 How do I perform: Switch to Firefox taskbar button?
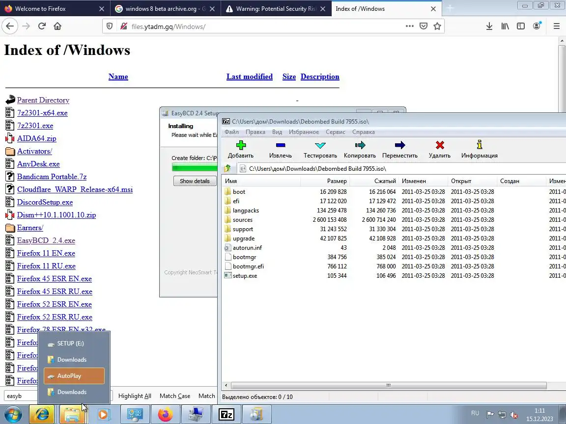[165, 415]
